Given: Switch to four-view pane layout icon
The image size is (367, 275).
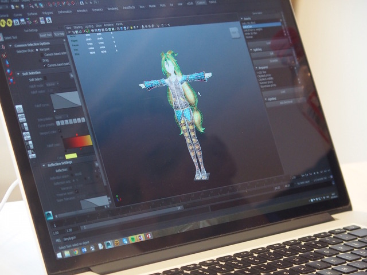Looking at the screenshot, I should coord(22,118).
